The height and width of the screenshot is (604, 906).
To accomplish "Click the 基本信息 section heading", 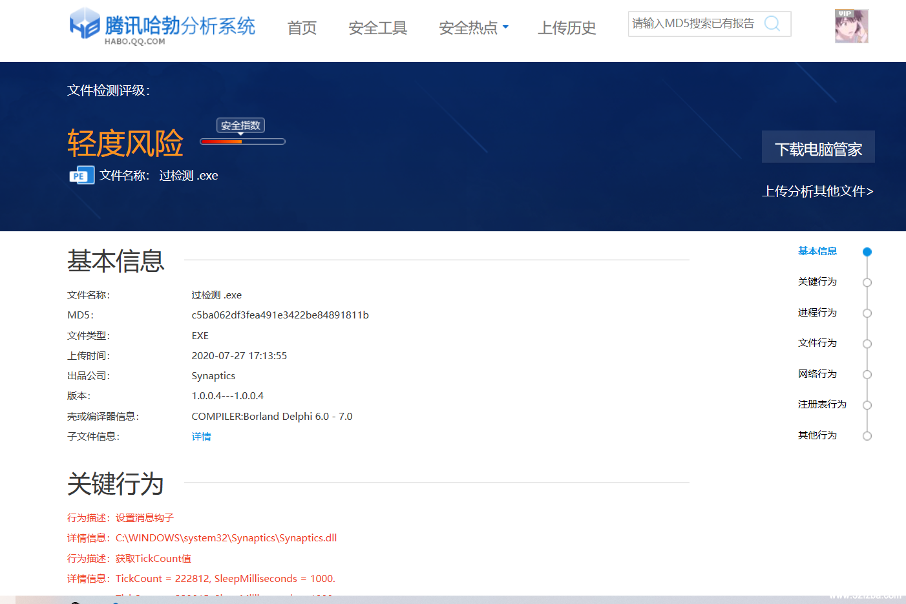I will pyautogui.click(x=116, y=261).
